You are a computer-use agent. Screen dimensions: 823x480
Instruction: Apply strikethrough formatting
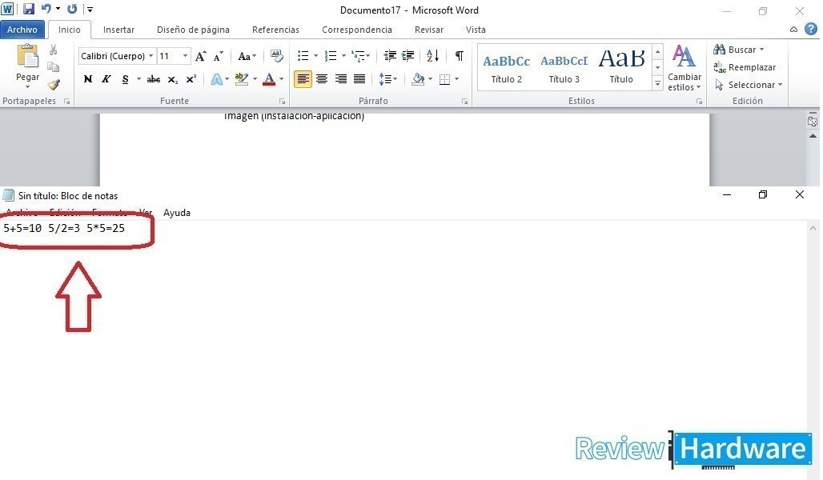coord(153,79)
